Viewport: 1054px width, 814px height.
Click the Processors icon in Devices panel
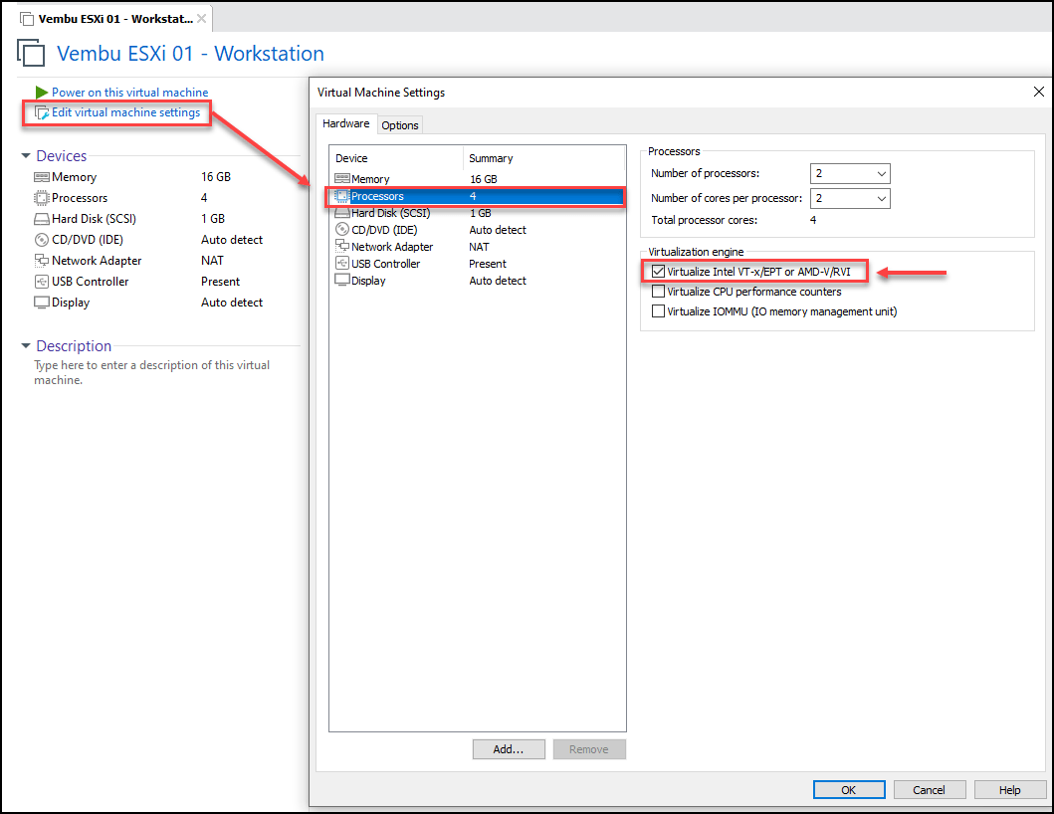click(x=42, y=198)
